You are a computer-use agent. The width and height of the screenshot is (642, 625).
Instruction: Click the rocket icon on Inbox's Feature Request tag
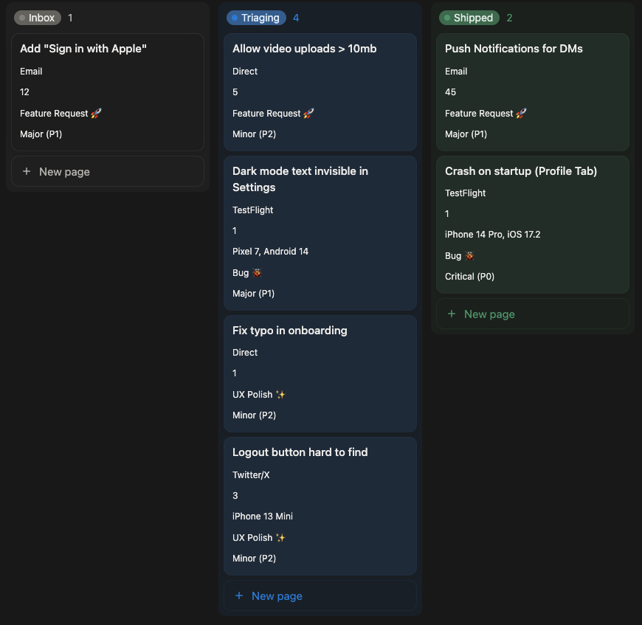[94, 112]
